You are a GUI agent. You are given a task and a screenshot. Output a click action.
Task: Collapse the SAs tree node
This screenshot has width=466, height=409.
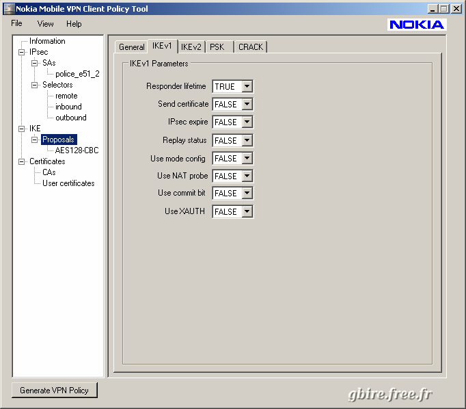tap(34, 63)
